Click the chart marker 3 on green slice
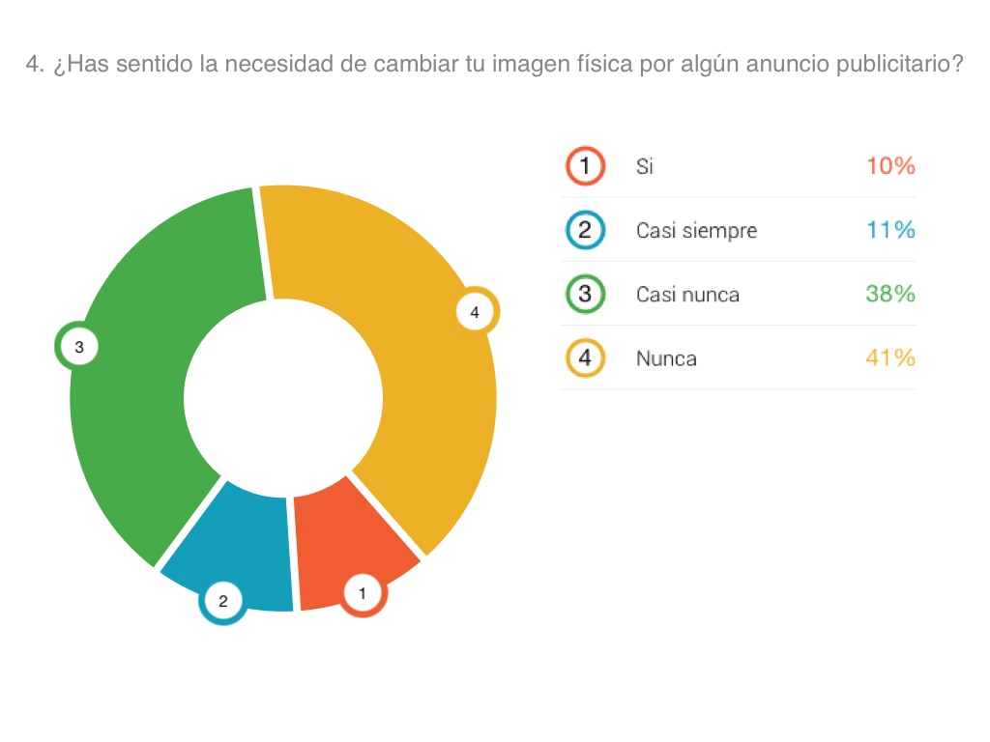Screen dimensions: 990x742 point(78,348)
